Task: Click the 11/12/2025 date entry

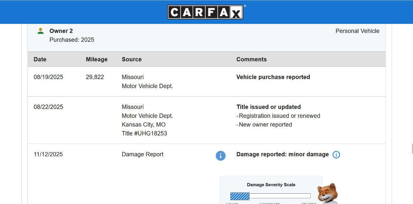Action: [x=48, y=154]
